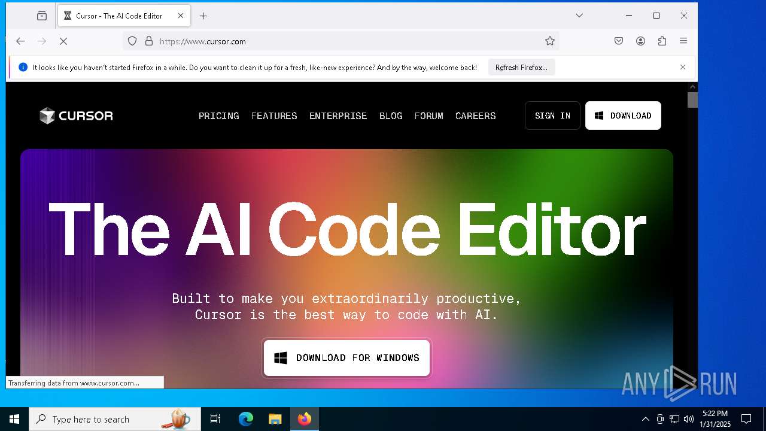Open the Forum link
The height and width of the screenshot is (431, 766).
429,116
